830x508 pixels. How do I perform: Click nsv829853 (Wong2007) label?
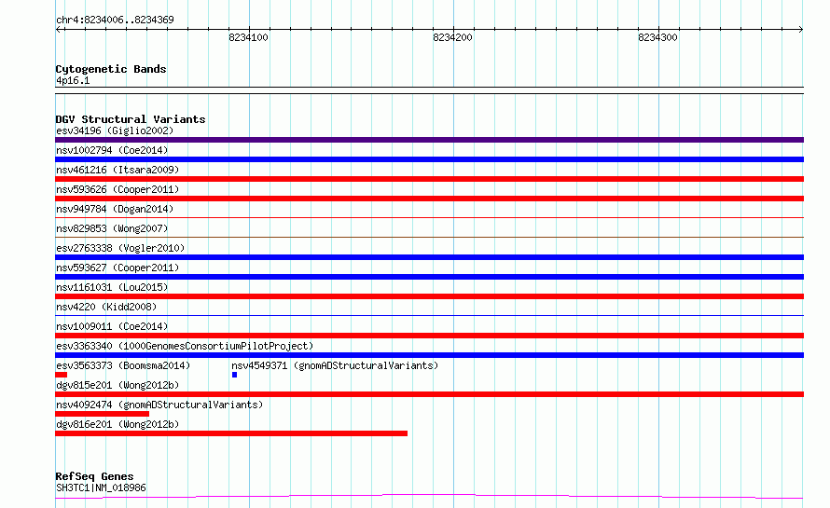click(x=112, y=228)
